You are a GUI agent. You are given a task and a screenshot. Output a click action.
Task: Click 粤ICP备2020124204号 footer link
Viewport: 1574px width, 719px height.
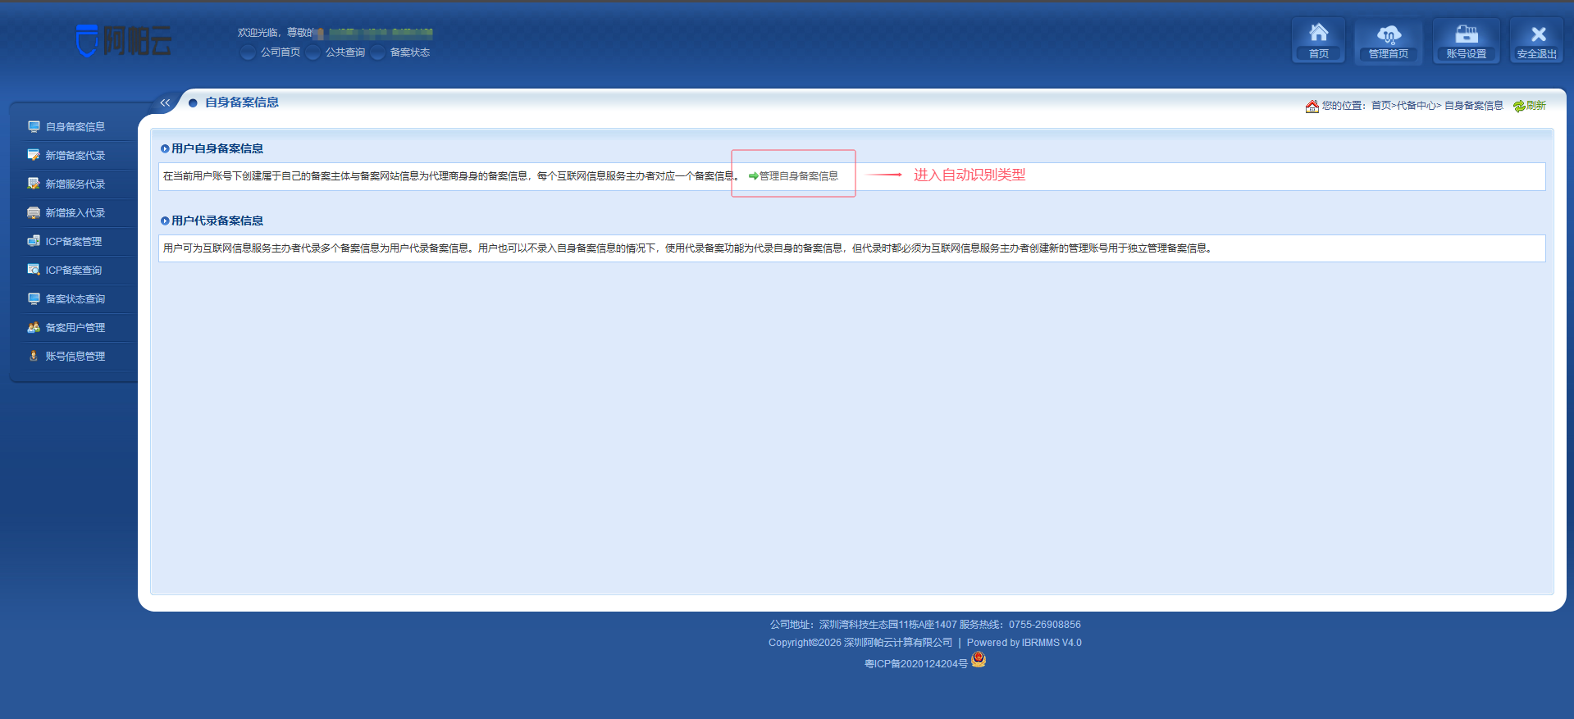click(x=915, y=664)
